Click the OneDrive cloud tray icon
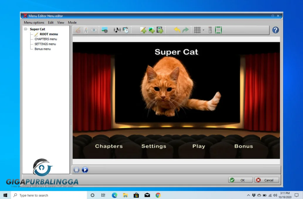The height and width of the screenshot is (199, 303). [x=259, y=195]
